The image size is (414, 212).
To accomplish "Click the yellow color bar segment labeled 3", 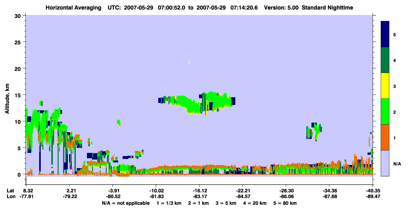I will 385,86.
